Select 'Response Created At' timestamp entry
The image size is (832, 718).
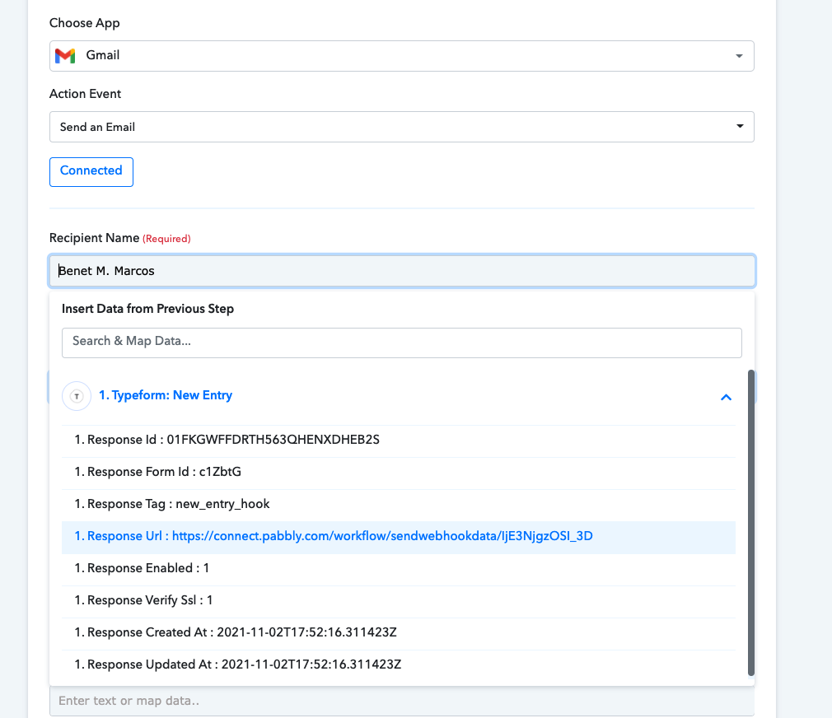coord(399,632)
